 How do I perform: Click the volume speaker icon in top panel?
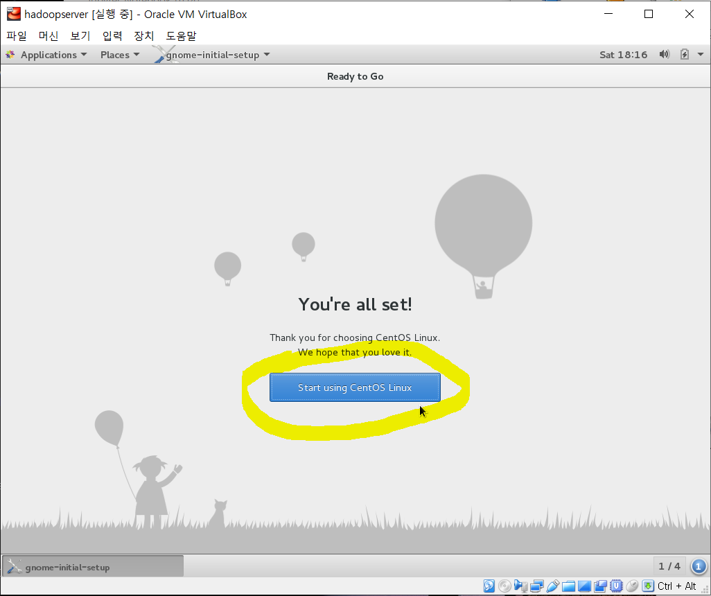[x=665, y=55]
